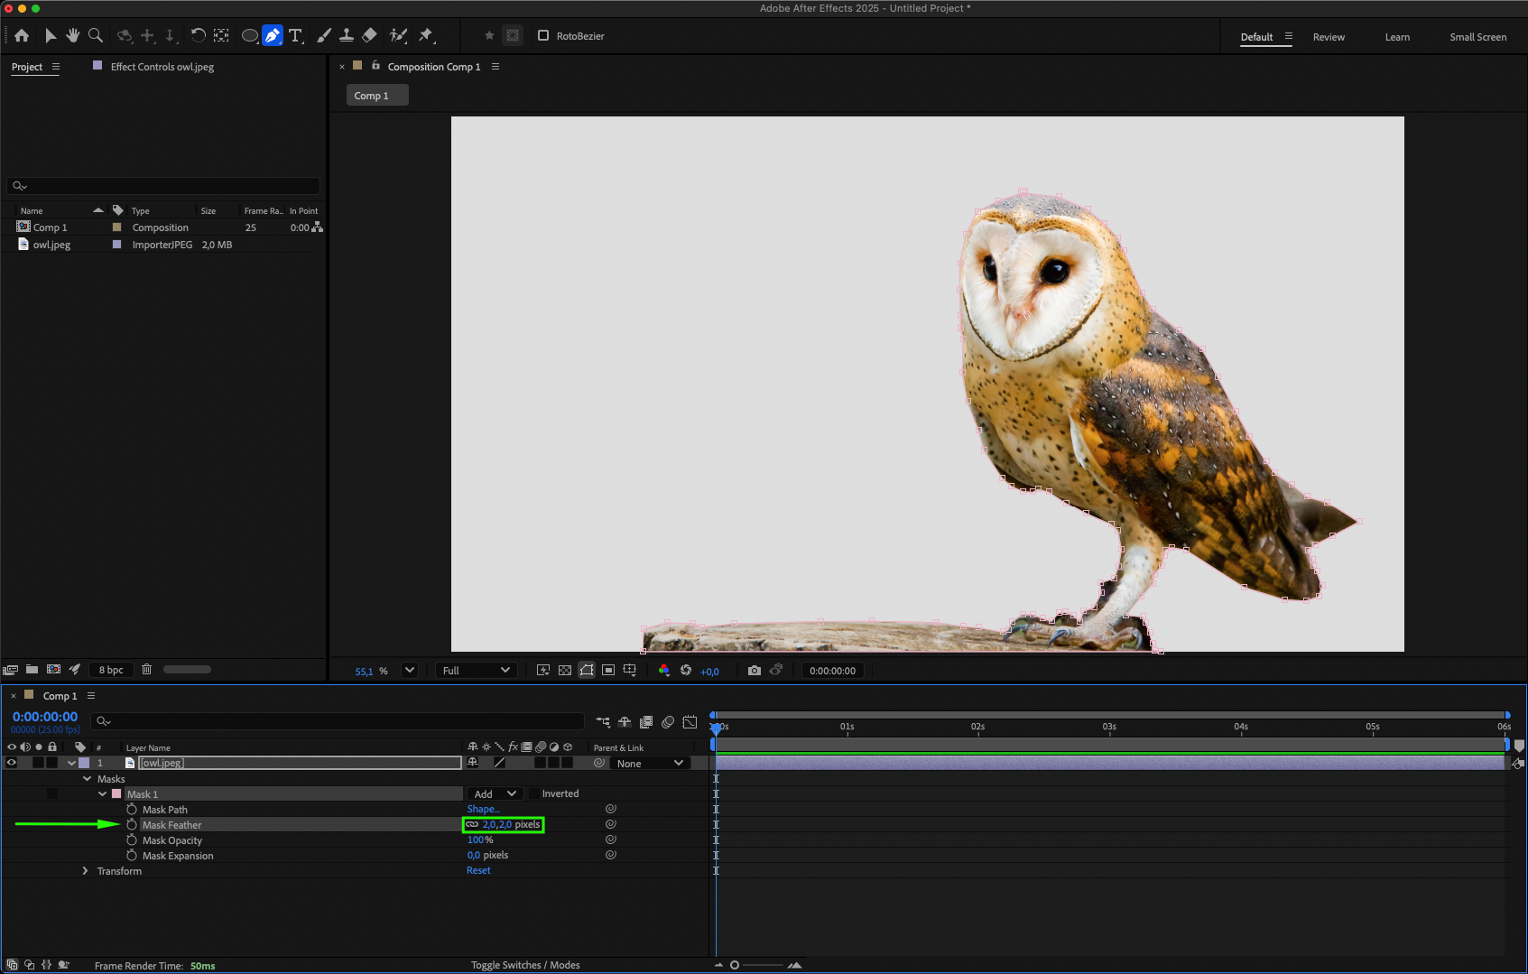Viewport: 1528px width, 974px height.
Task: Open the Effect Controls owl.jpeg tab
Action: pos(162,67)
